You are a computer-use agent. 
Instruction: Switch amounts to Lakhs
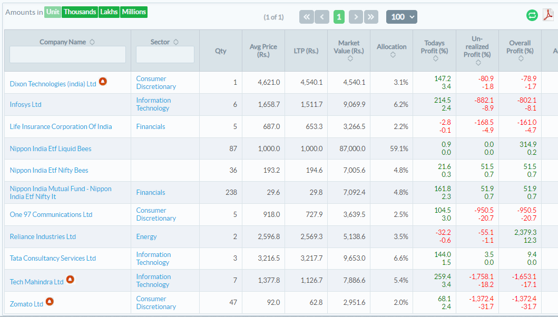[x=109, y=12]
